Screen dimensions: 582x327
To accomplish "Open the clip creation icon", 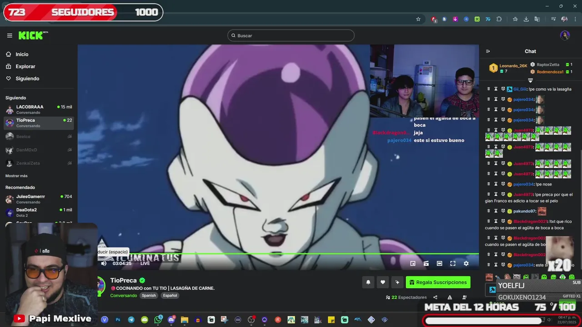I will click(426, 263).
